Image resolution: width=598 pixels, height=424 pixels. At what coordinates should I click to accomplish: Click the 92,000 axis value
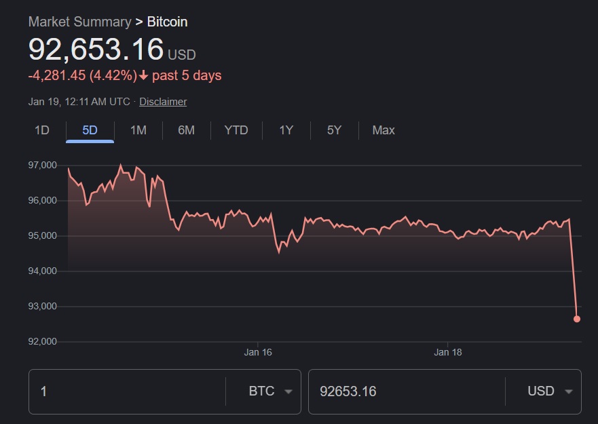point(42,341)
